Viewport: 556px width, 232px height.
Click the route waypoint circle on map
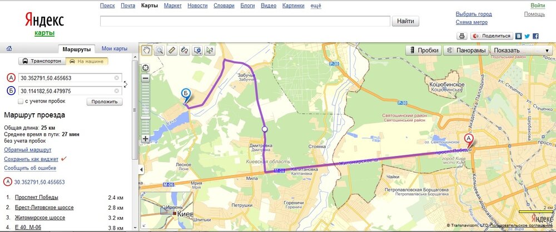[x=264, y=129]
